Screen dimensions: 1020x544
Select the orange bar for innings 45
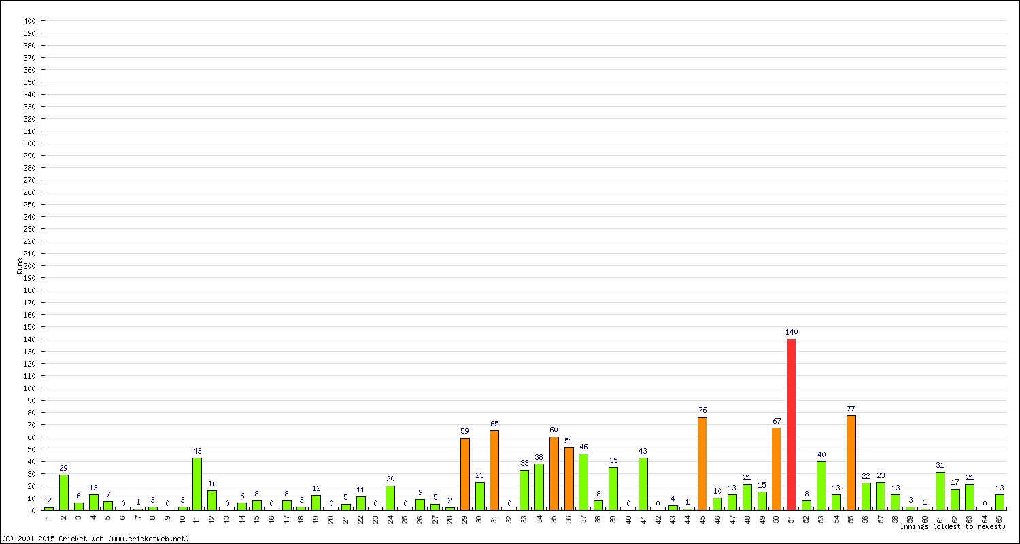pos(702,464)
